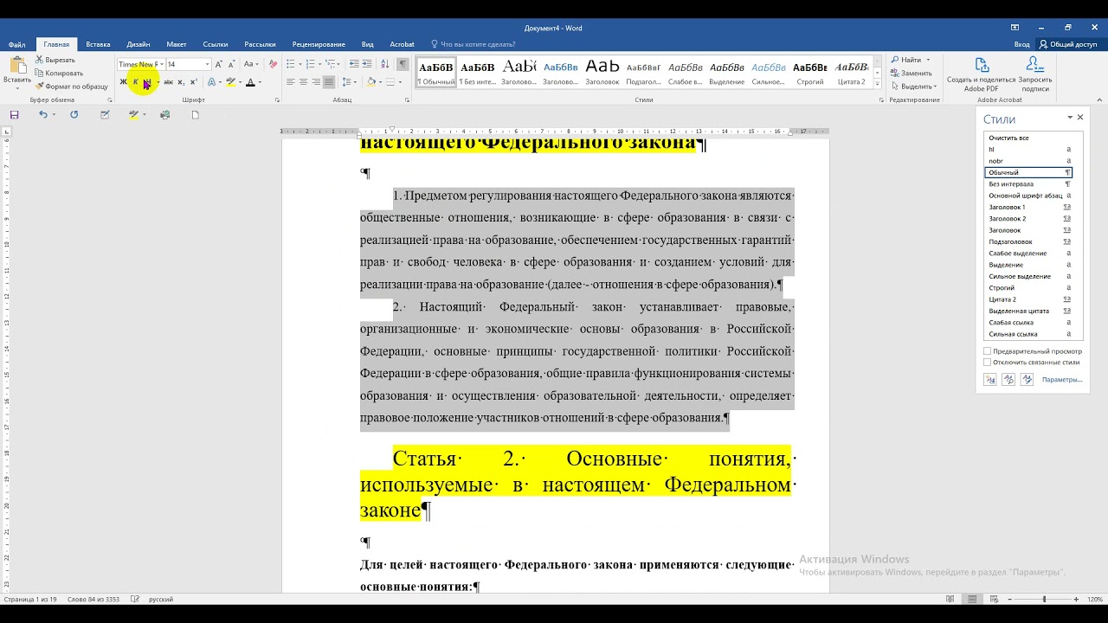
Task: Open the Times New Roman font name dropdown
Action: click(161, 64)
